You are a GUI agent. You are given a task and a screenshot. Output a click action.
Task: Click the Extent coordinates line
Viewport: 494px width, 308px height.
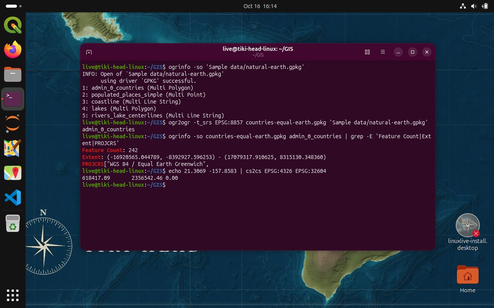point(204,157)
